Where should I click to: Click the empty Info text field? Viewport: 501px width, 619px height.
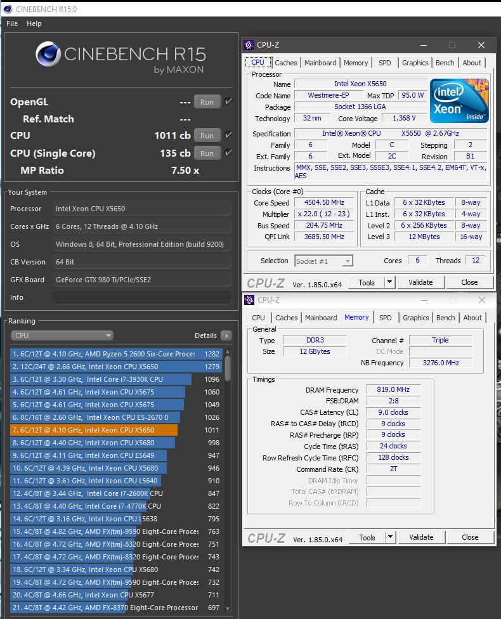click(x=141, y=297)
